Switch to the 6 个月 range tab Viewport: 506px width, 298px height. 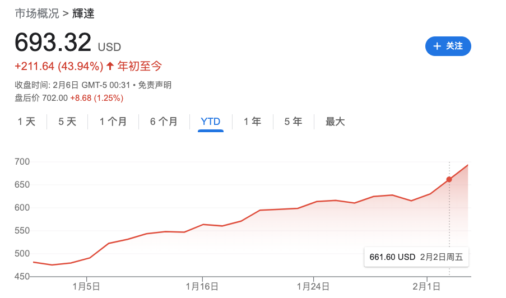(x=164, y=122)
